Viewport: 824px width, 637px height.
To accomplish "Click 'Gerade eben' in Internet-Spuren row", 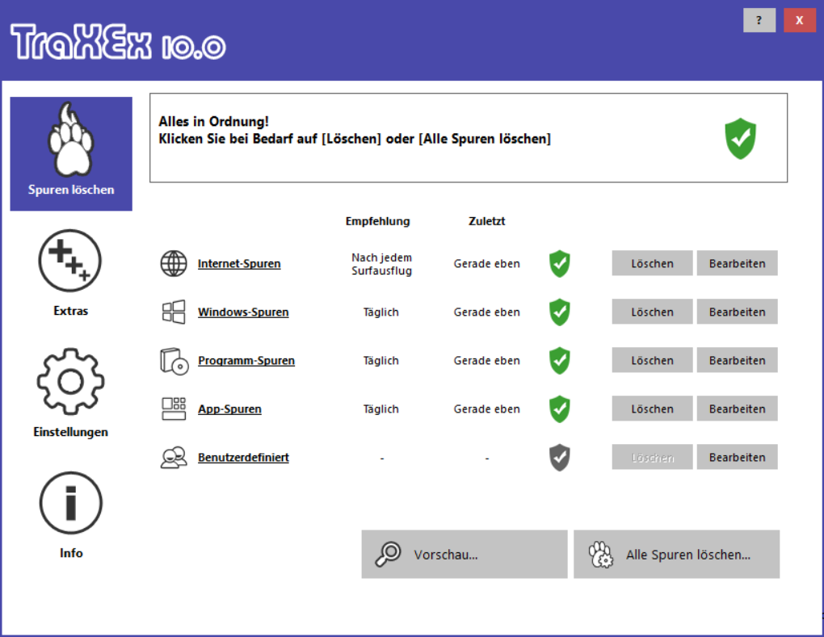I will pos(486,264).
